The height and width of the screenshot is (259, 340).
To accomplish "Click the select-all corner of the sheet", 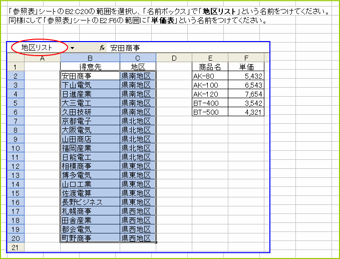I will pos(16,58).
